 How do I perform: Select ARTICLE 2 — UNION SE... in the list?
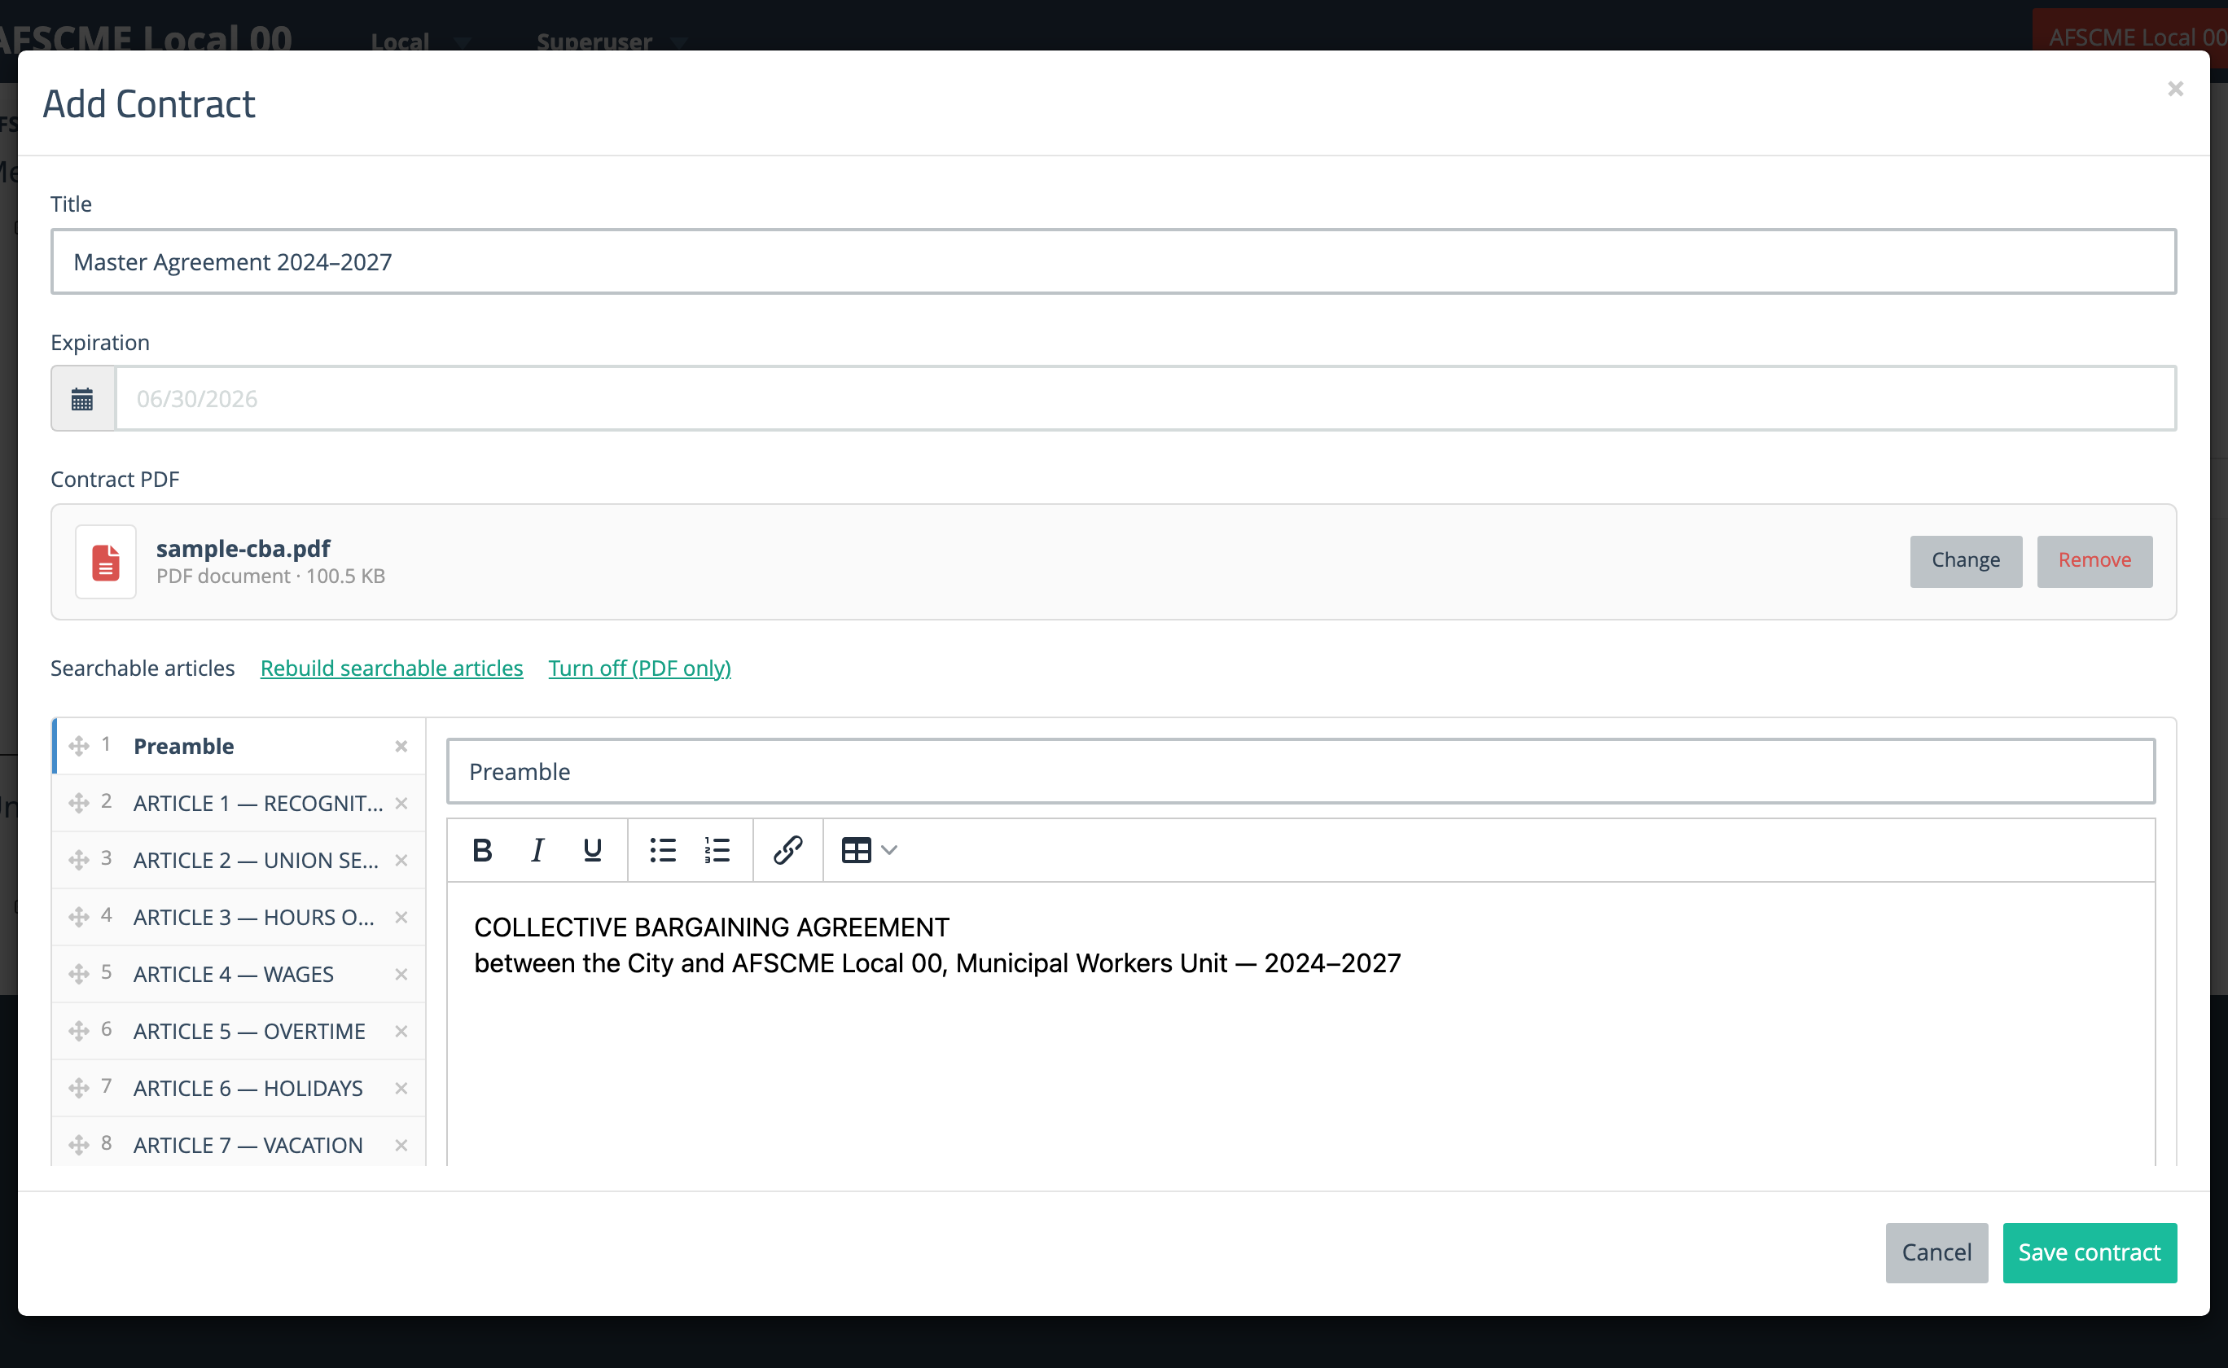coord(239,861)
